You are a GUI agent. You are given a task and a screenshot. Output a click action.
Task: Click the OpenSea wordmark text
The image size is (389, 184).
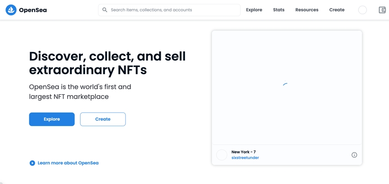[33, 10]
